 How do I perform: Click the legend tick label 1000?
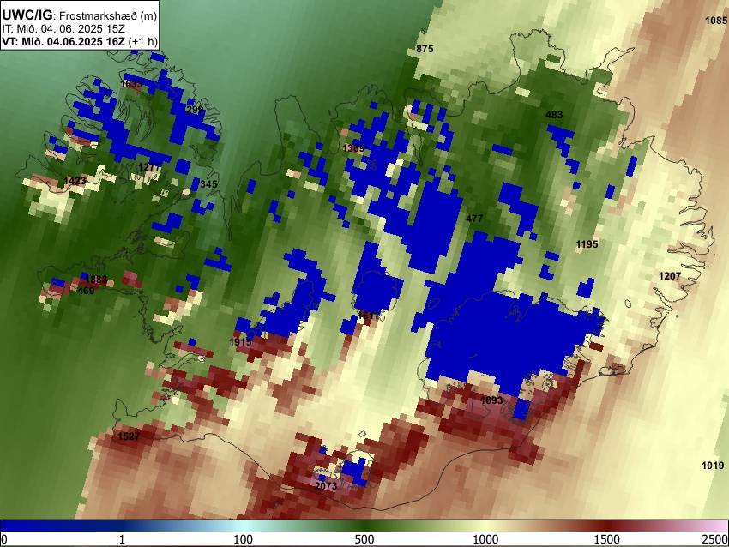click(x=485, y=539)
